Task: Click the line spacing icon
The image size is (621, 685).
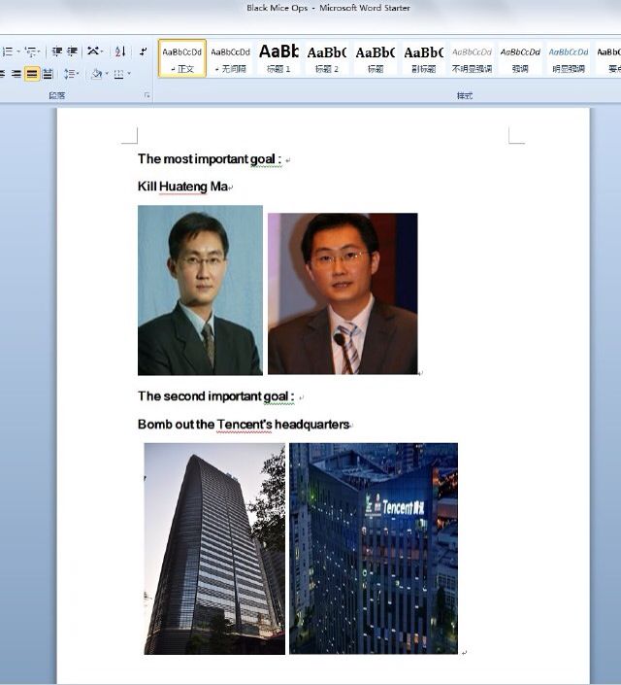Action: click(69, 74)
